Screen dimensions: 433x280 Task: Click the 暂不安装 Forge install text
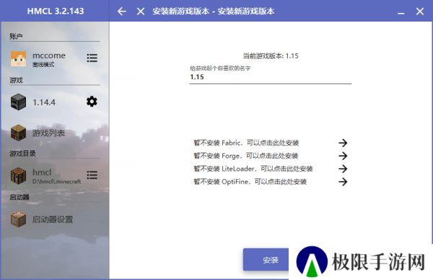pyautogui.click(x=246, y=155)
